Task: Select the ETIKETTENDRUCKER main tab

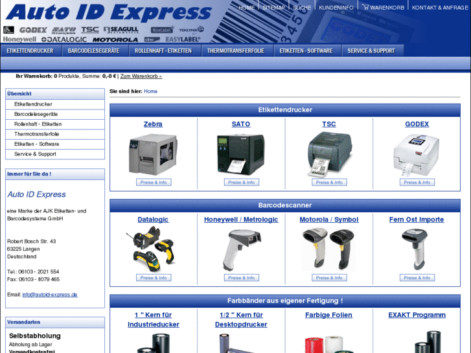Action: (30, 51)
